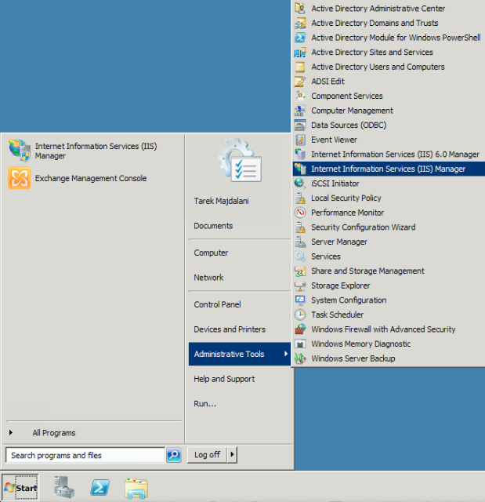Click the Server Manager icon in submenu

(300, 242)
